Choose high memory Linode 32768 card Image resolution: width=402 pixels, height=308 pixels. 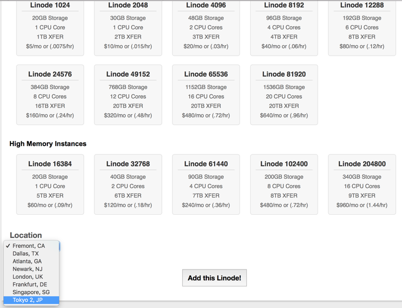(x=128, y=184)
